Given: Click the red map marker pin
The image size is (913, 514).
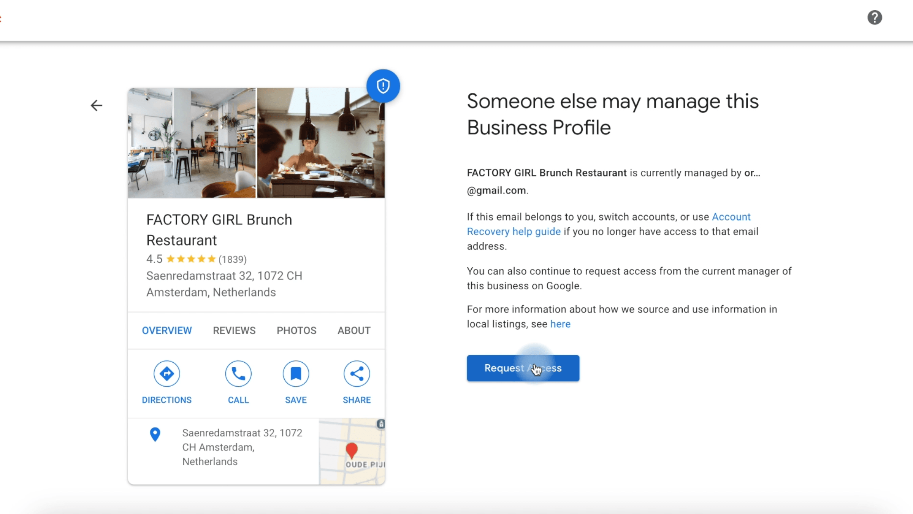Looking at the screenshot, I should click(352, 450).
